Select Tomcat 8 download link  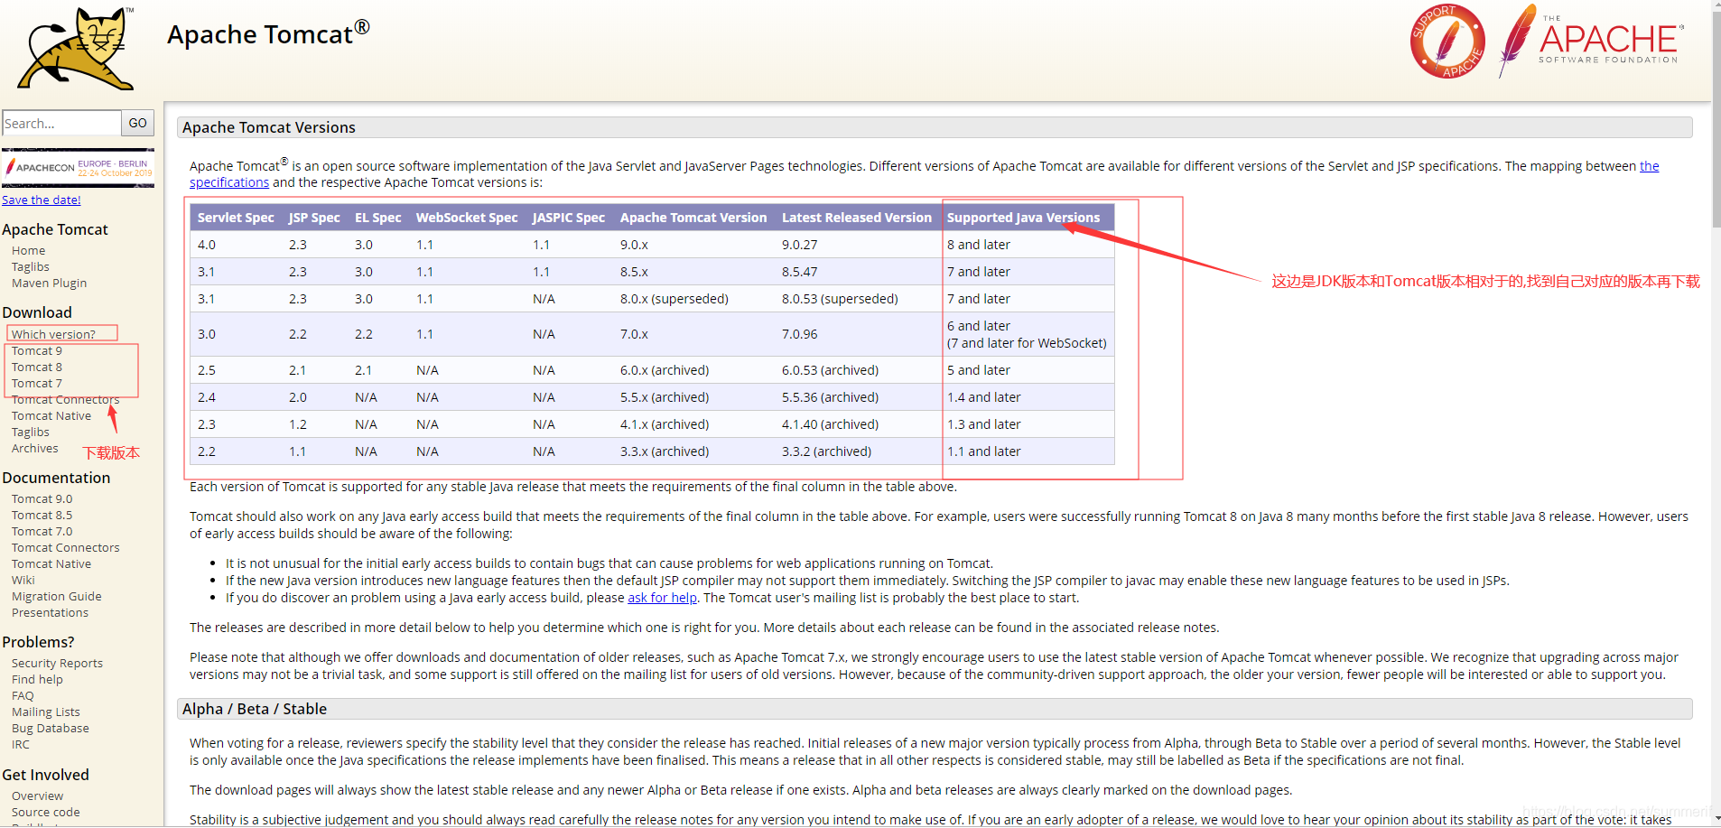pyautogui.click(x=37, y=367)
